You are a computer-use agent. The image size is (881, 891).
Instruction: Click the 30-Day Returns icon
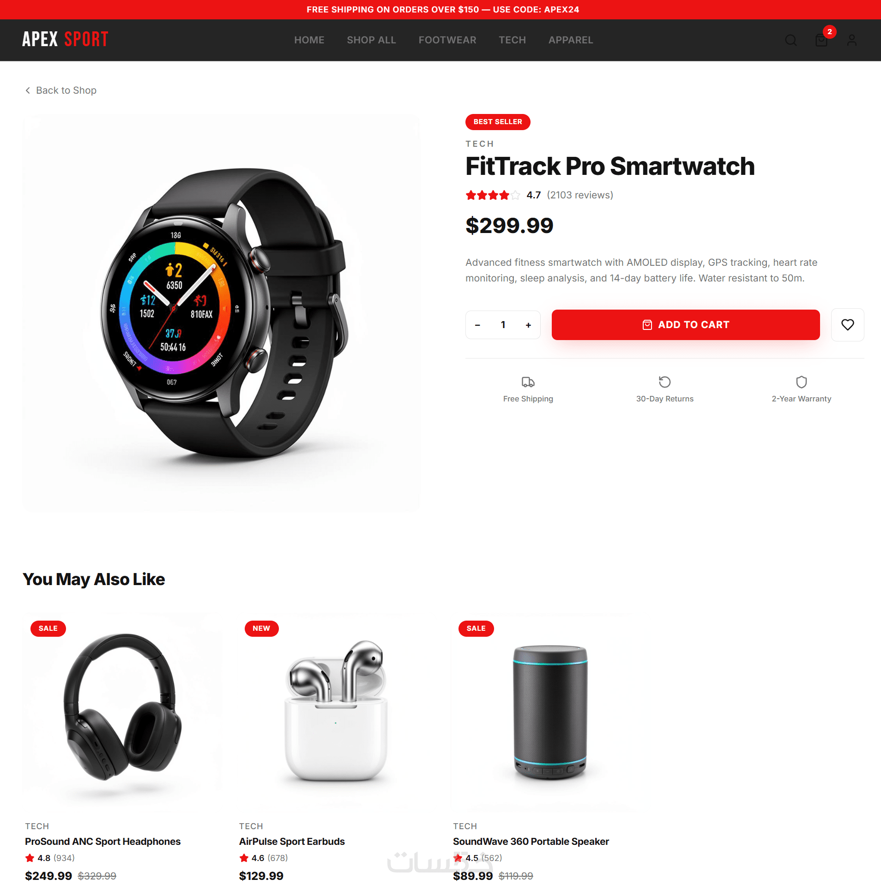click(x=664, y=382)
